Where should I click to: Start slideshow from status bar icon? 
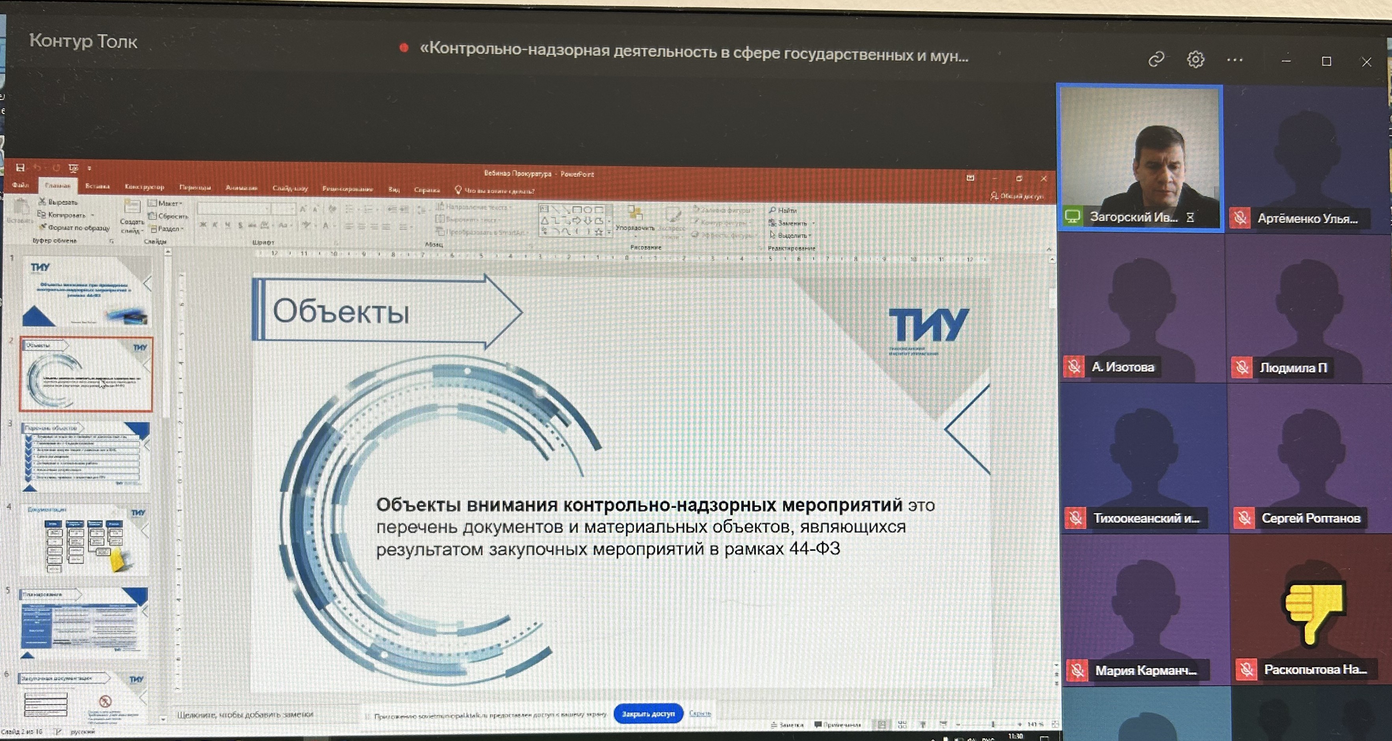[943, 724]
